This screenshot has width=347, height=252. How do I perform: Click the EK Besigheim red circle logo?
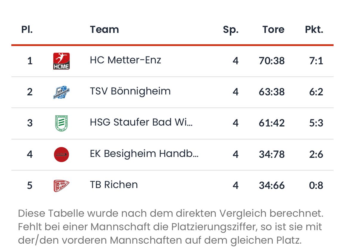(61, 155)
